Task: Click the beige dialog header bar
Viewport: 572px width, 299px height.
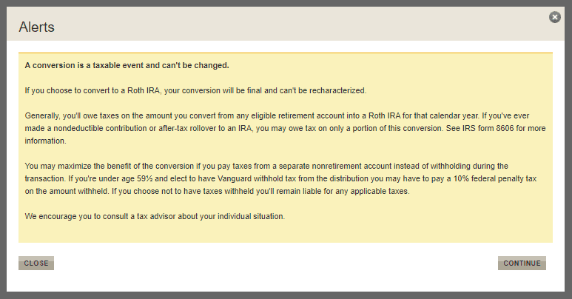Action: 296,27
